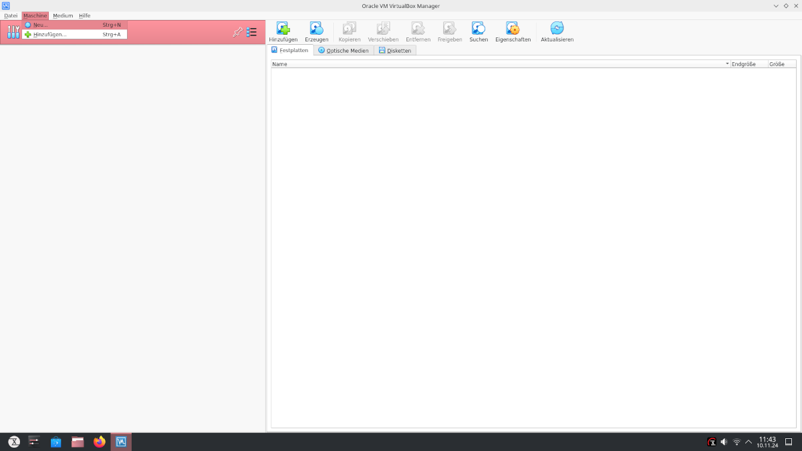Image resolution: width=802 pixels, height=451 pixels.
Task: Click the Suchen toolbar icon
Action: [479, 31]
